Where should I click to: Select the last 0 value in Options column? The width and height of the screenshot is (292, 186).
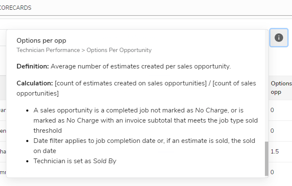(273, 172)
